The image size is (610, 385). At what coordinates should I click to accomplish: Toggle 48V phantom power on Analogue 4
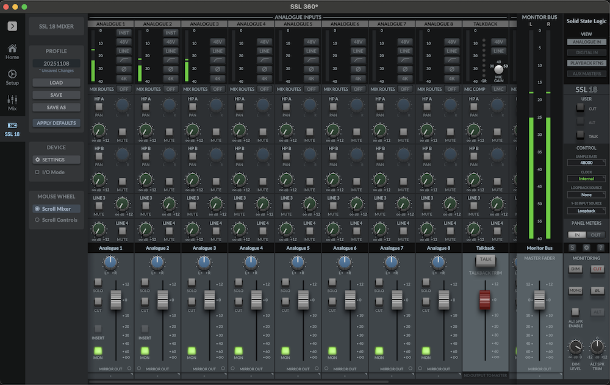(264, 42)
